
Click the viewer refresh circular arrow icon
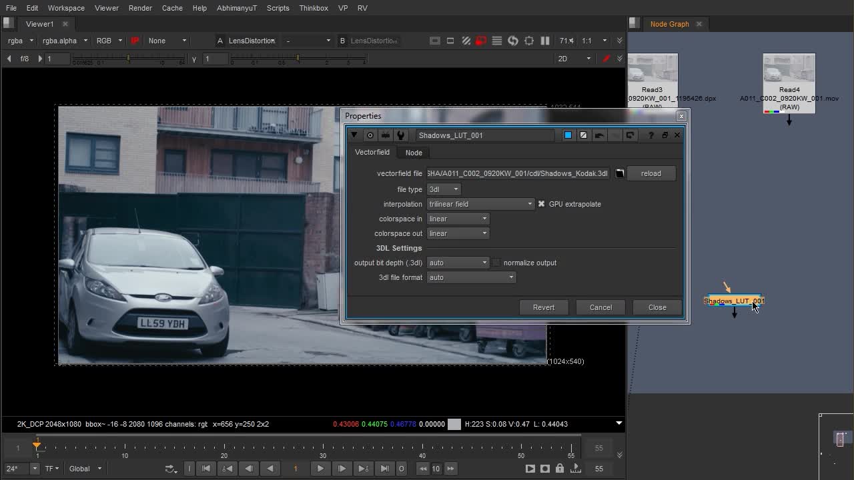point(513,41)
